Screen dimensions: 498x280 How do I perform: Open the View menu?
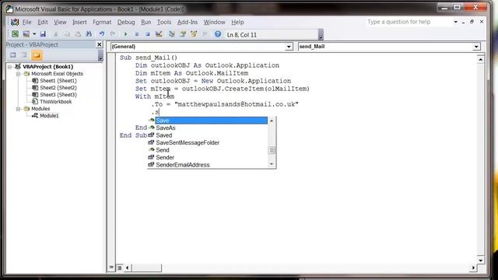point(60,23)
